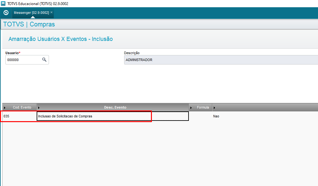This screenshot has width=318, height=186.
Task: Click the Formula column header
Action: [x=203, y=107]
